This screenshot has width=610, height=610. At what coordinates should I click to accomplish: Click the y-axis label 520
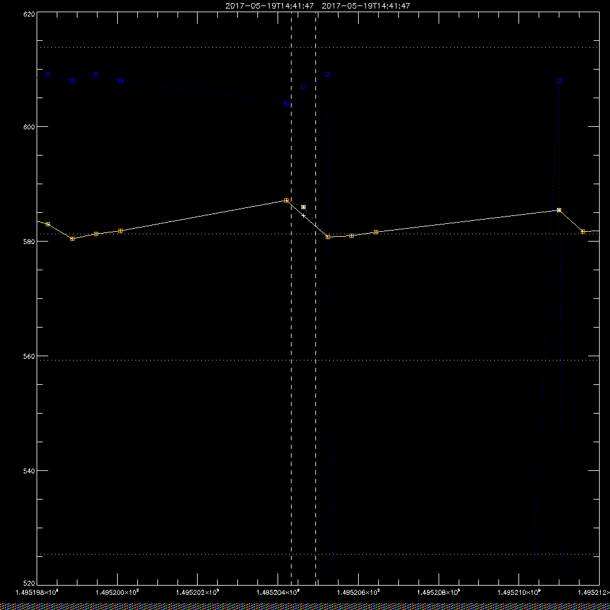click(x=29, y=583)
